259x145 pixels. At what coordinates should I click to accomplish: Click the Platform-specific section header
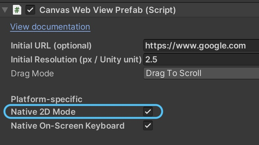(x=47, y=99)
